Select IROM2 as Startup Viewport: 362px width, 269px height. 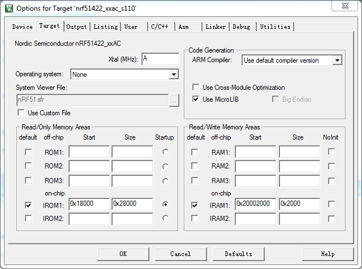[x=165, y=218]
